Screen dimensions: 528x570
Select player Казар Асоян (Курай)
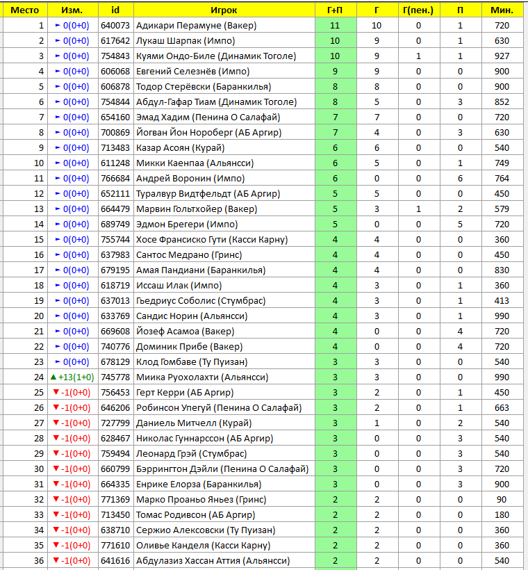tap(180, 147)
